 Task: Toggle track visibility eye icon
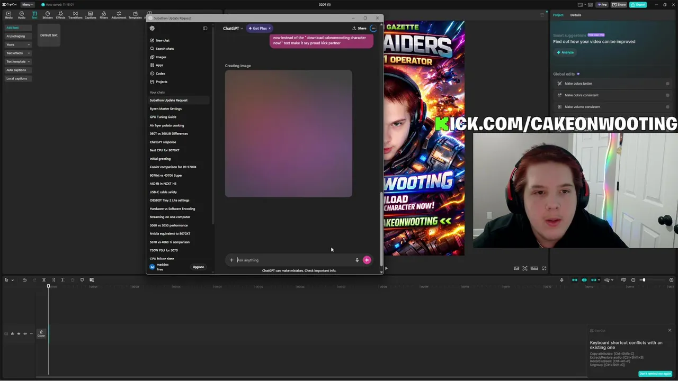[x=19, y=334]
